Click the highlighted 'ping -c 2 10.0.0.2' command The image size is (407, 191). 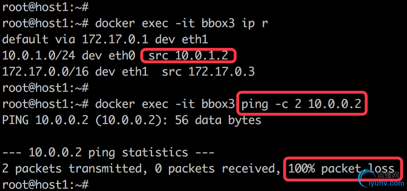(x=302, y=104)
